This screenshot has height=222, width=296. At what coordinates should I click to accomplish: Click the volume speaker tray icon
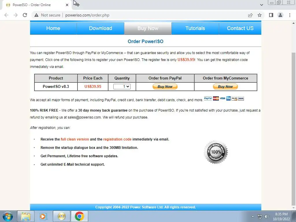click(x=267, y=217)
